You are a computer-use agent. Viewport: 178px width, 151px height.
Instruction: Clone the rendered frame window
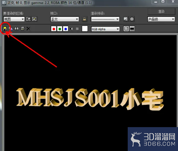point(16,29)
